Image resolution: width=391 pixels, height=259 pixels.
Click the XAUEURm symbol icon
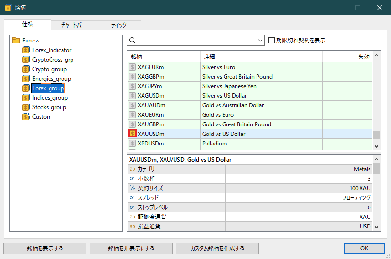133,115
